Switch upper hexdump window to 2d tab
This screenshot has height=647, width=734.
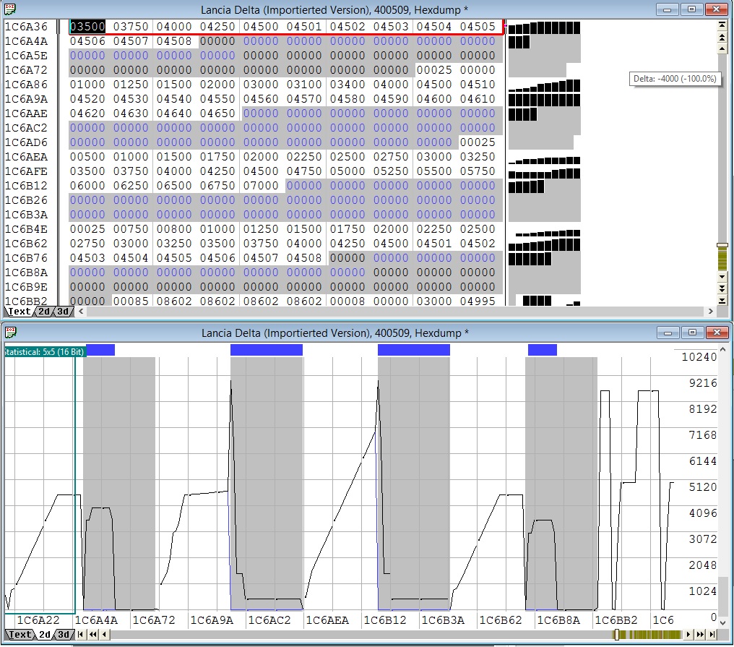tap(44, 312)
